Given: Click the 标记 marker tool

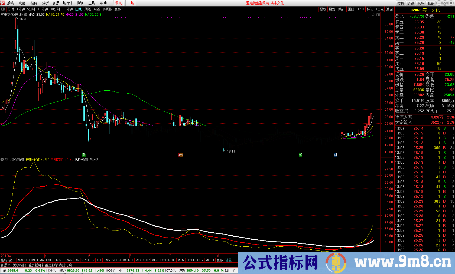Looking at the screenshot, I should [370, 9].
